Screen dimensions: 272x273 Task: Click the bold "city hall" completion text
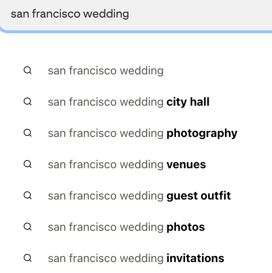188,102
